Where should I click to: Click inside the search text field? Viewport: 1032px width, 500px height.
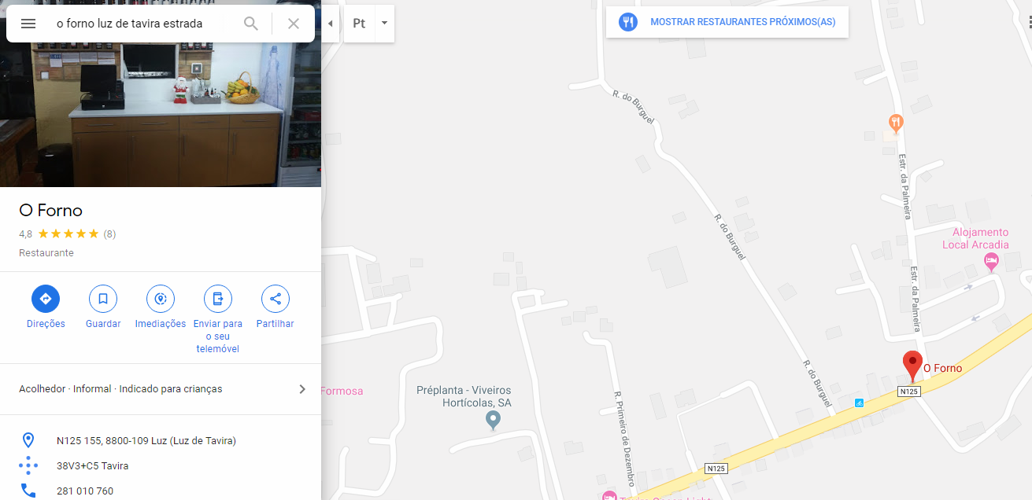[x=142, y=24]
